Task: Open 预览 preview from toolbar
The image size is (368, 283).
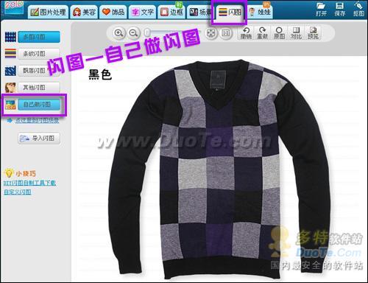Action: coord(313,33)
